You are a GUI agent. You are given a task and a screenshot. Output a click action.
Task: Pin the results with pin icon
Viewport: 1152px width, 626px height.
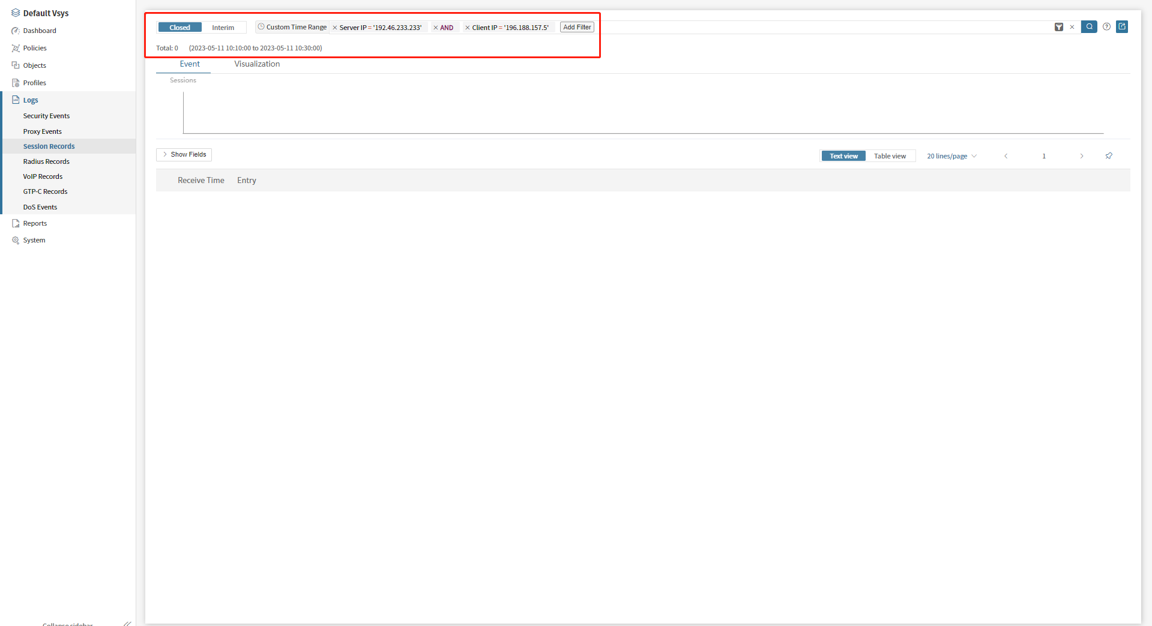[1109, 156]
